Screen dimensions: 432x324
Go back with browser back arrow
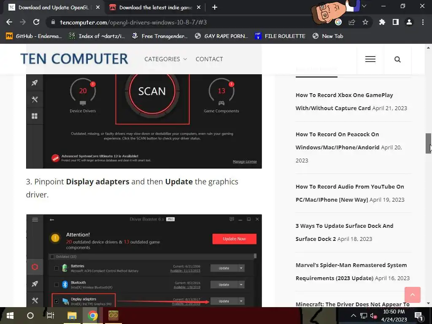[x=9, y=22]
